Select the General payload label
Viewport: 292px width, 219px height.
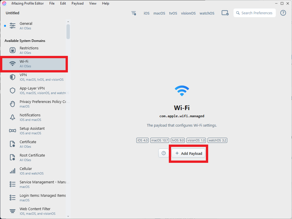coord(26,24)
